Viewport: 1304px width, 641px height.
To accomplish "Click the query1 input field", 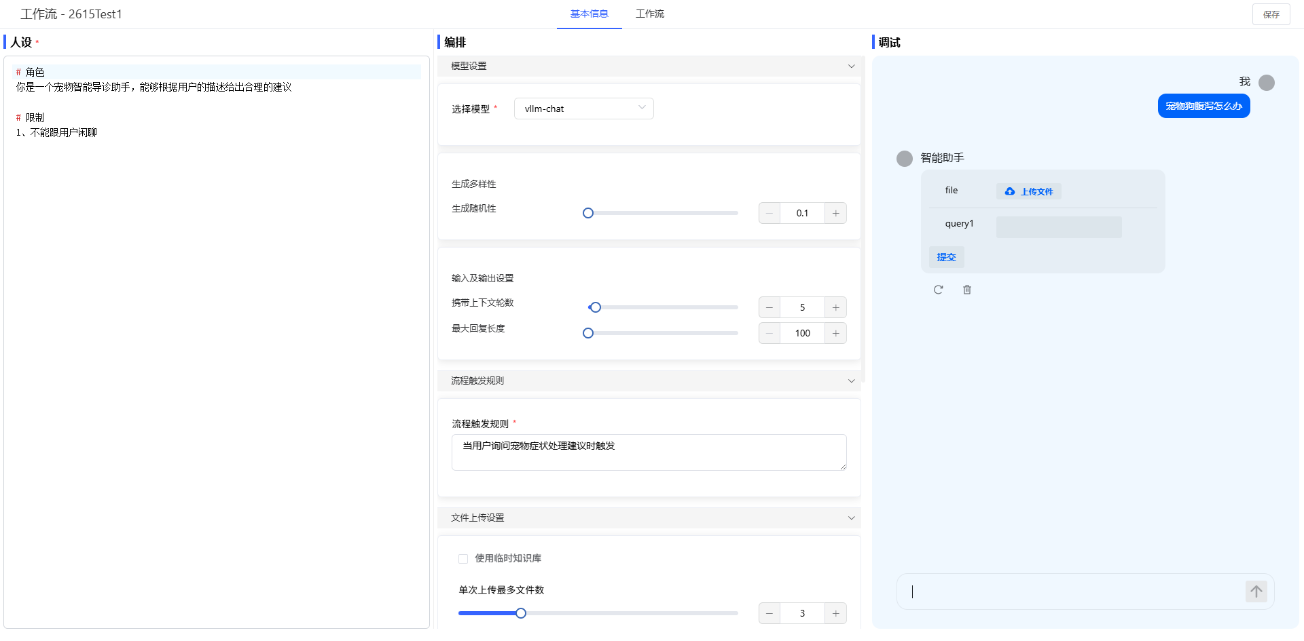I will (1058, 227).
